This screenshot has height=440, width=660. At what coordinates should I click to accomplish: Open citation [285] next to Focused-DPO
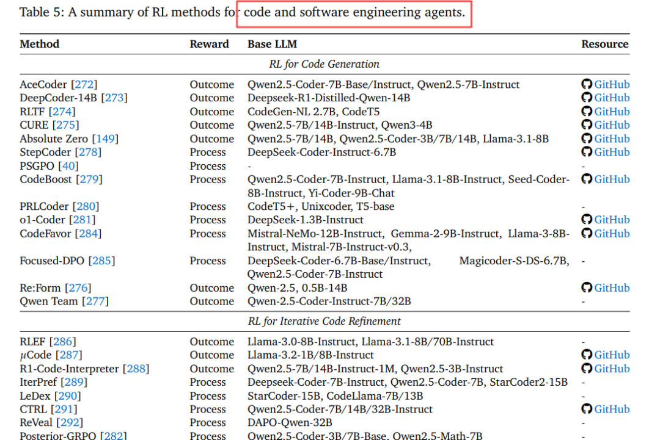pos(102,261)
